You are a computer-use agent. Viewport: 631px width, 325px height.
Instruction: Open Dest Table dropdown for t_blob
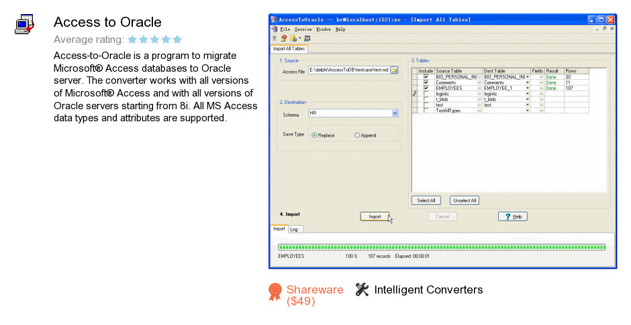coord(528,99)
